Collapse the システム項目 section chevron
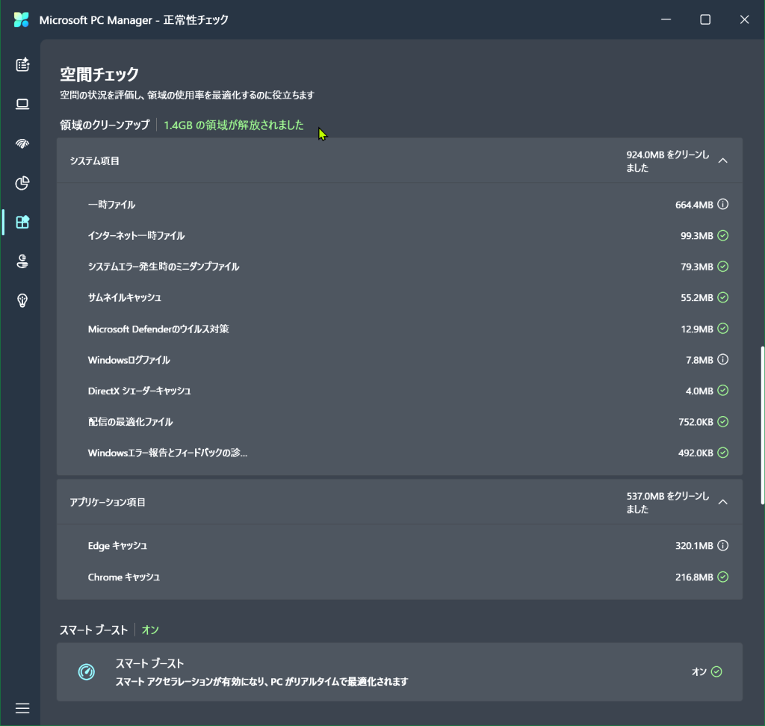This screenshot has width=765, height=726. [722, 161]
